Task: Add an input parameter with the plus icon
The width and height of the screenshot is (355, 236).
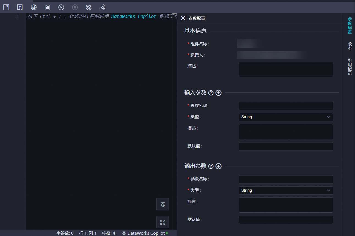Action: click(218, 93)
